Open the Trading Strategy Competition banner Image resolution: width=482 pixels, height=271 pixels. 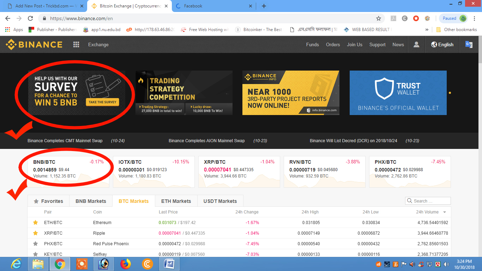tap(184, 93)
